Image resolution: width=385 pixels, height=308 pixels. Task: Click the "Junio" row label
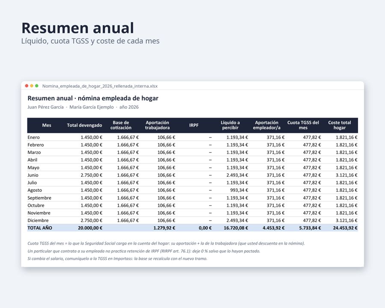pos(33,175)
